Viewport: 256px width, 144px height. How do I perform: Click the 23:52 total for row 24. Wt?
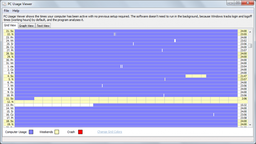click(243, 41)
